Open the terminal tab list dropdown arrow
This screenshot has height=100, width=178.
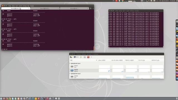93,8
